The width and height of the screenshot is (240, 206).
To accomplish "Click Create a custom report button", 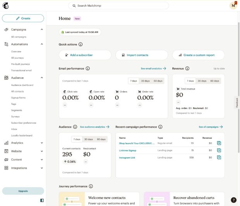I will [x=199, y=55].
